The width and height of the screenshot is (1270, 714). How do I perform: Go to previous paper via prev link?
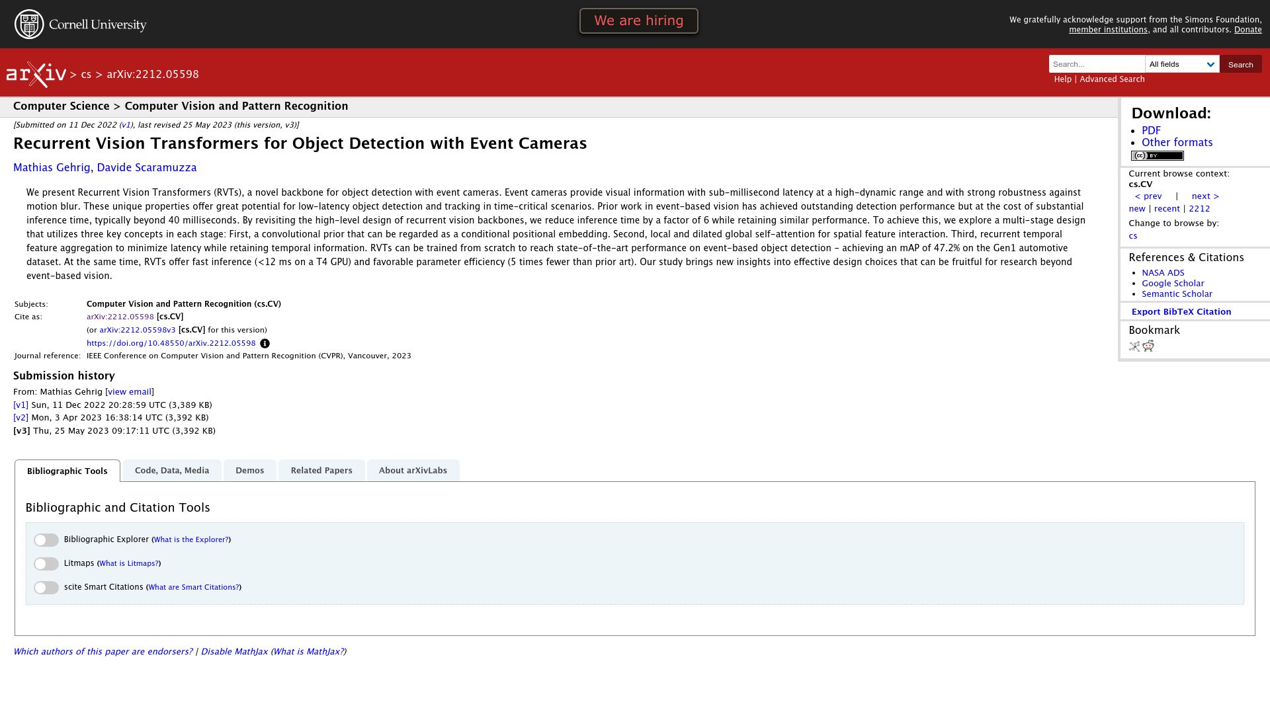coord(1148,196)
